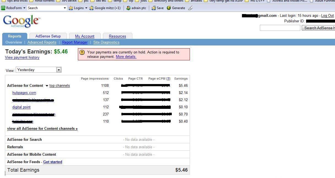Click the $0.70 earnings value

183,114
